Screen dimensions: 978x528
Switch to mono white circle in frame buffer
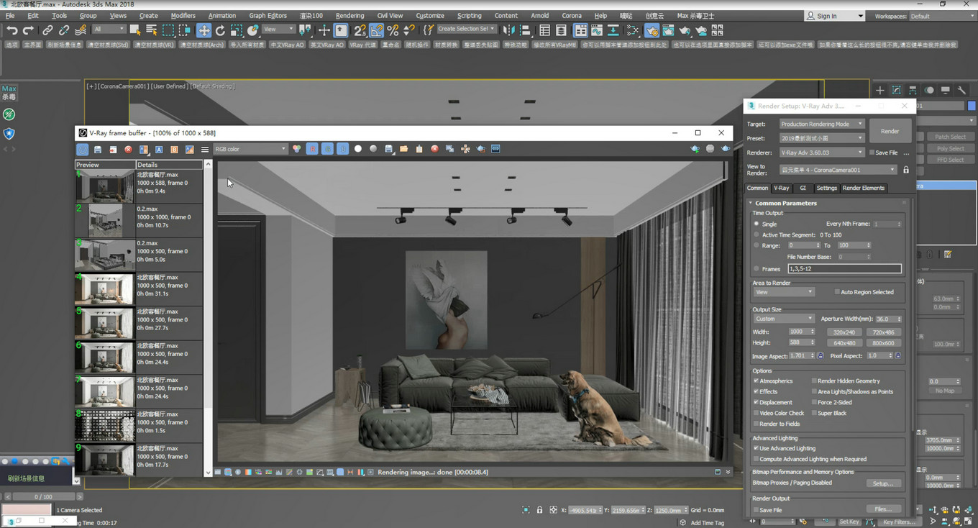[358, 149]
